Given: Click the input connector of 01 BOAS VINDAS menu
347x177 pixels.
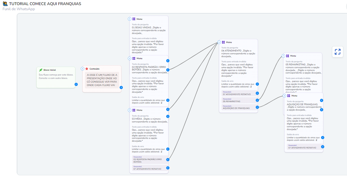Looking at the screenshot, I should [130, 19].
